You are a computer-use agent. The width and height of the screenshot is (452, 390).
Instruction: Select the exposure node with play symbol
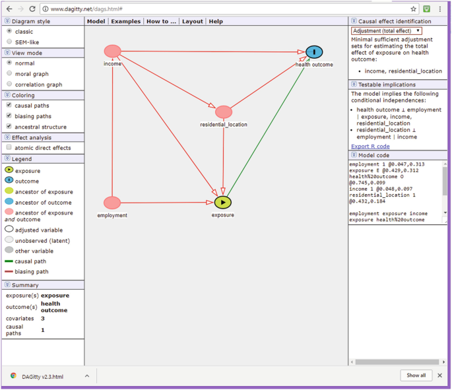coord(223,202)
